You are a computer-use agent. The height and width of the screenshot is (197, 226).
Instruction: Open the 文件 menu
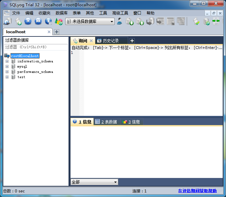[x=16, y=13]
